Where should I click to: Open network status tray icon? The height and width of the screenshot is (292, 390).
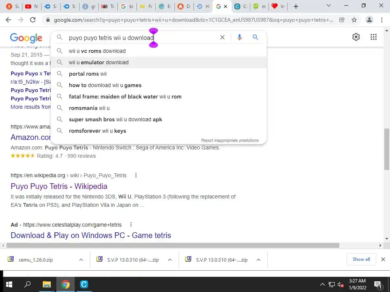tap(332, 284)
